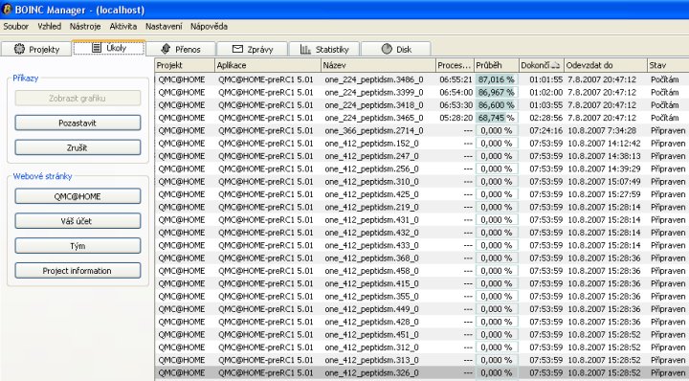Click the Project information button
This screenshot has width=689, height=381.
(78, 271)
